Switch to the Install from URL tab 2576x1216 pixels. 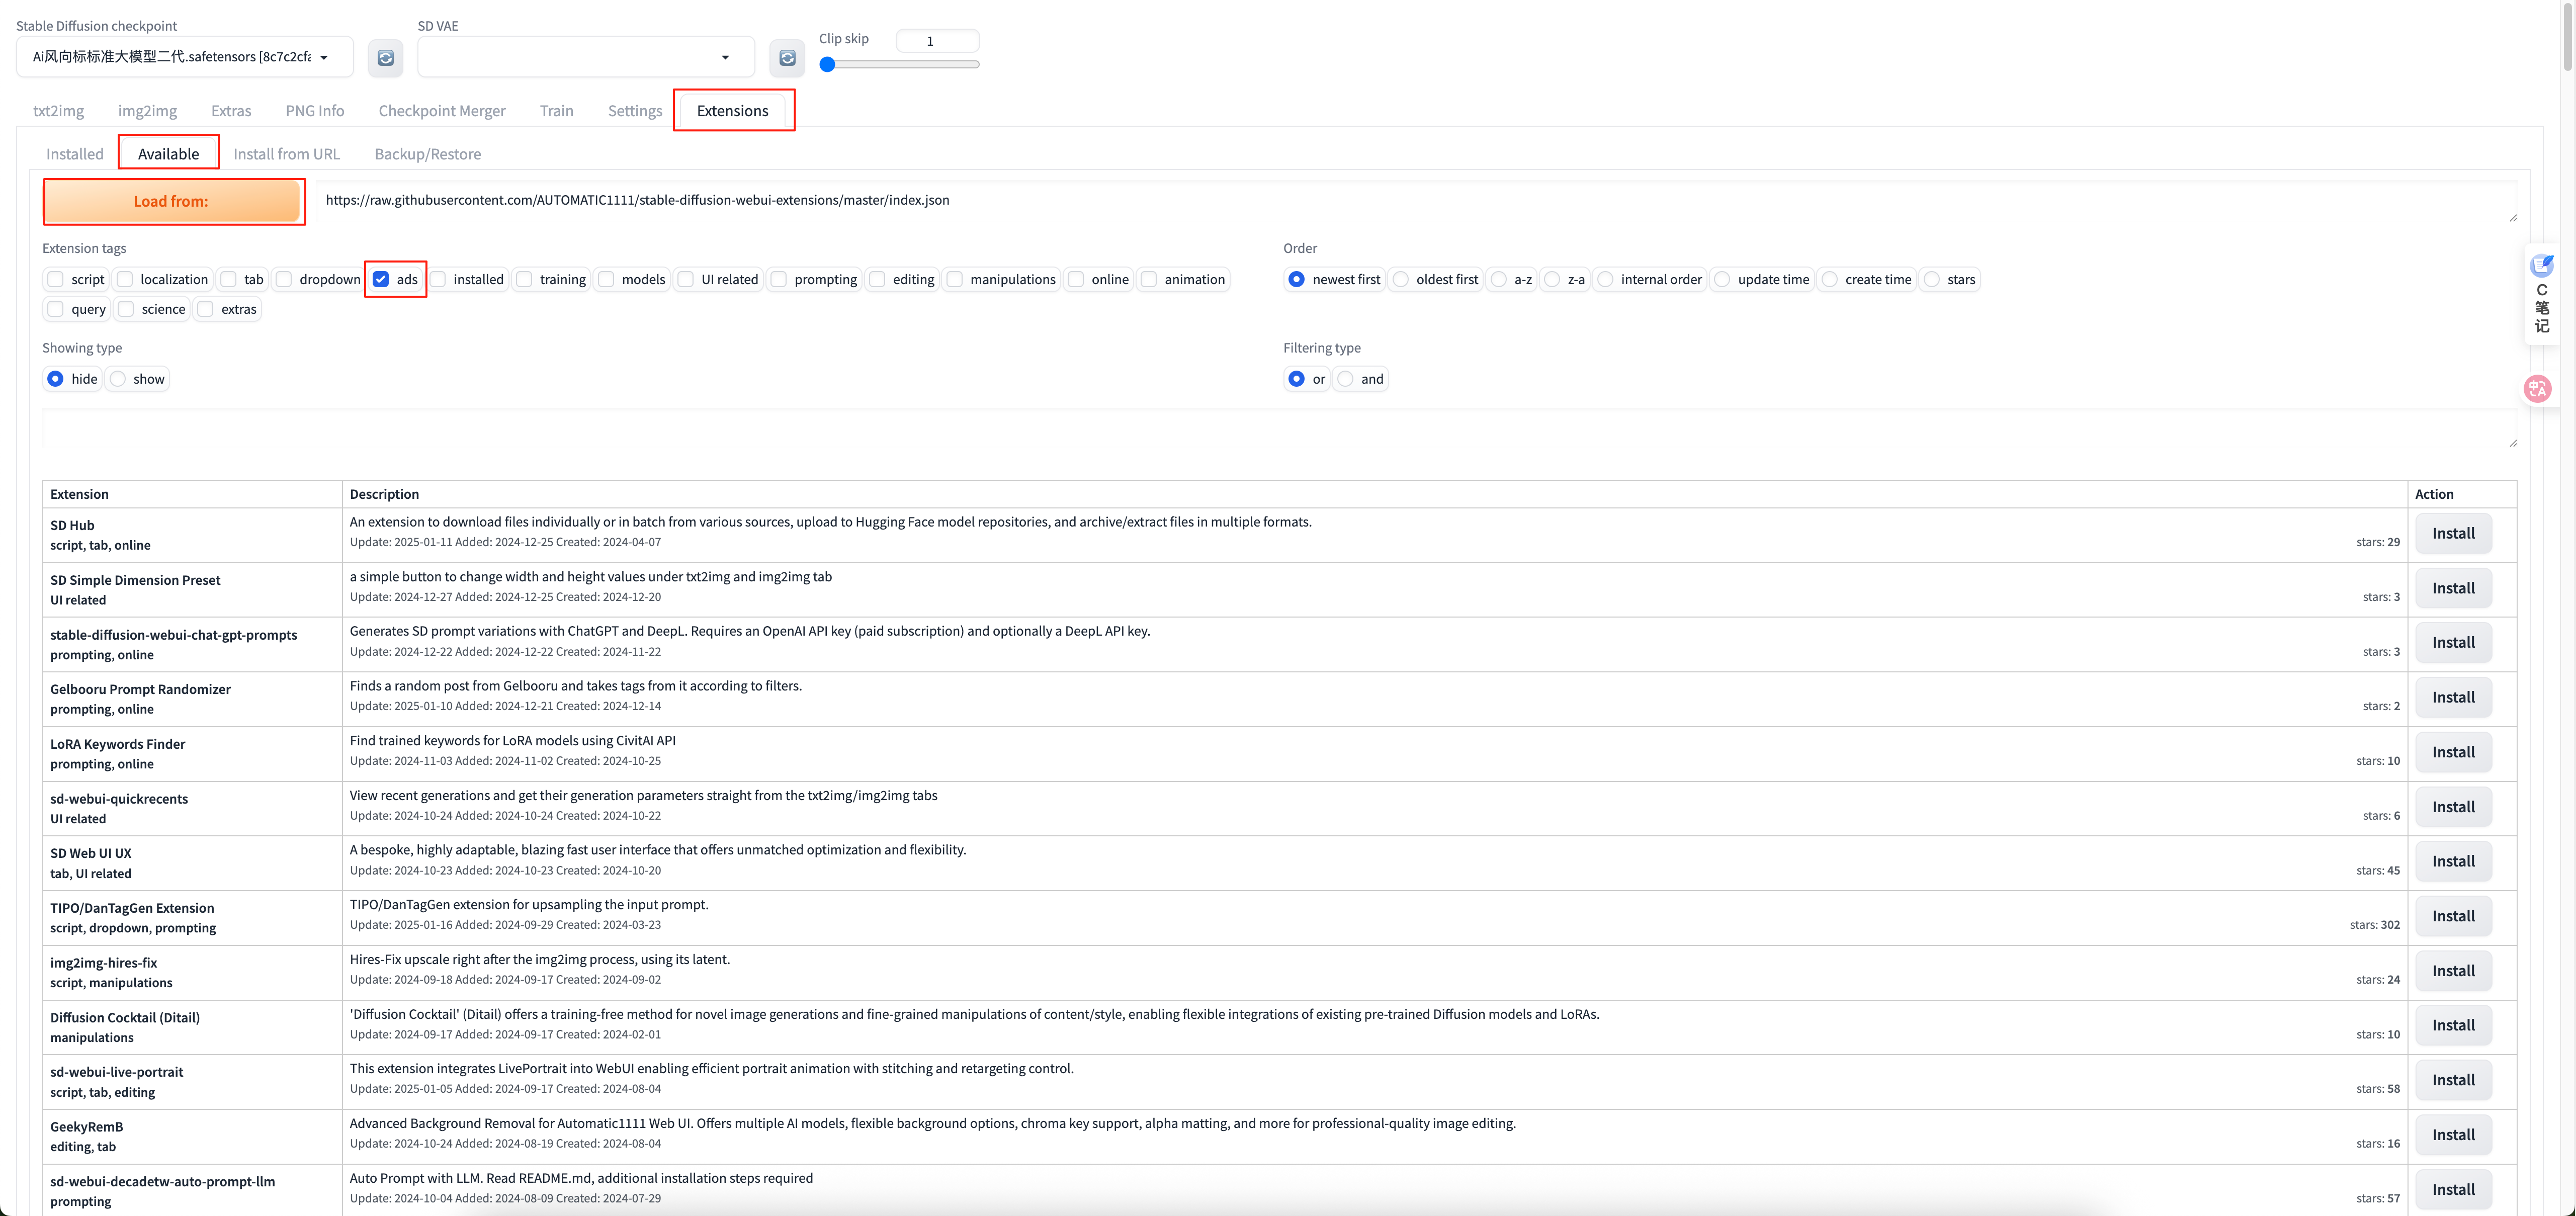286,154
